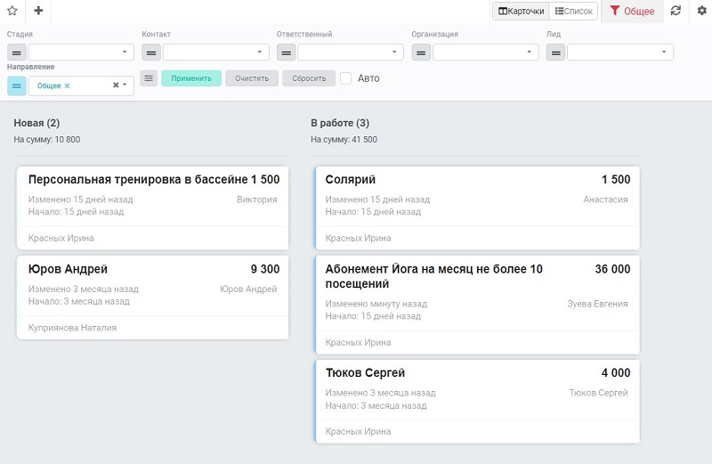712x464 pixels.
Task: Click amount 36 000 on yoga card
Action: (x=612, y=269)
